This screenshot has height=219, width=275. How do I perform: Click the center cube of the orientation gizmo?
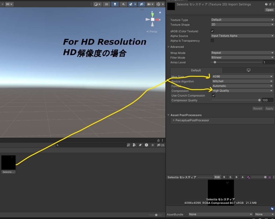(153, 19)
